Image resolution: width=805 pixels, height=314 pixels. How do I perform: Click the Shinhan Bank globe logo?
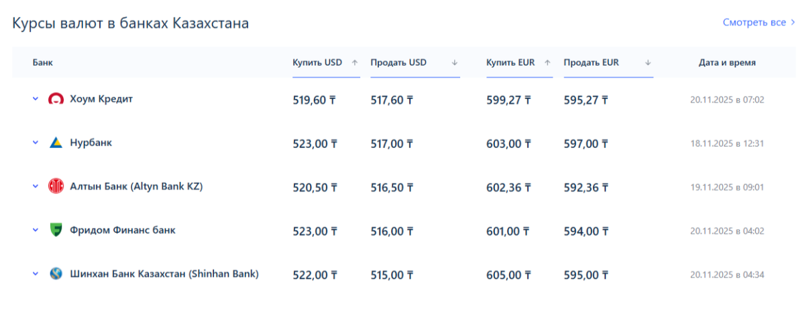pos(56,274)
